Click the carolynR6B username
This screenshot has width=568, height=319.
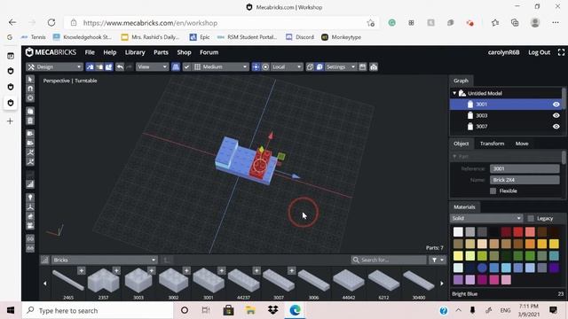click(x=503, y=52)
